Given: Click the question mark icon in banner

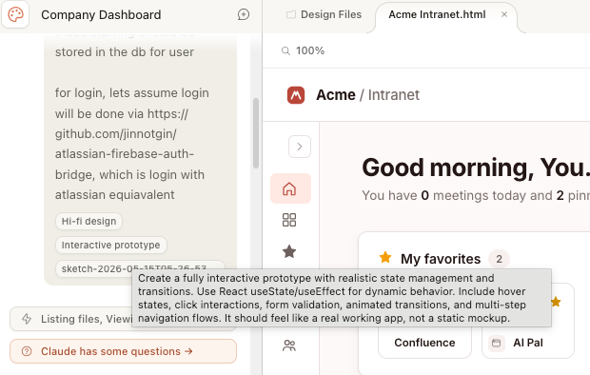Looking at the screenshot, I should pos(27,351).
